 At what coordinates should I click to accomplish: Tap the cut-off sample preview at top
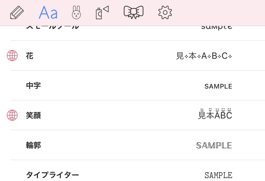tap(217, 28)
